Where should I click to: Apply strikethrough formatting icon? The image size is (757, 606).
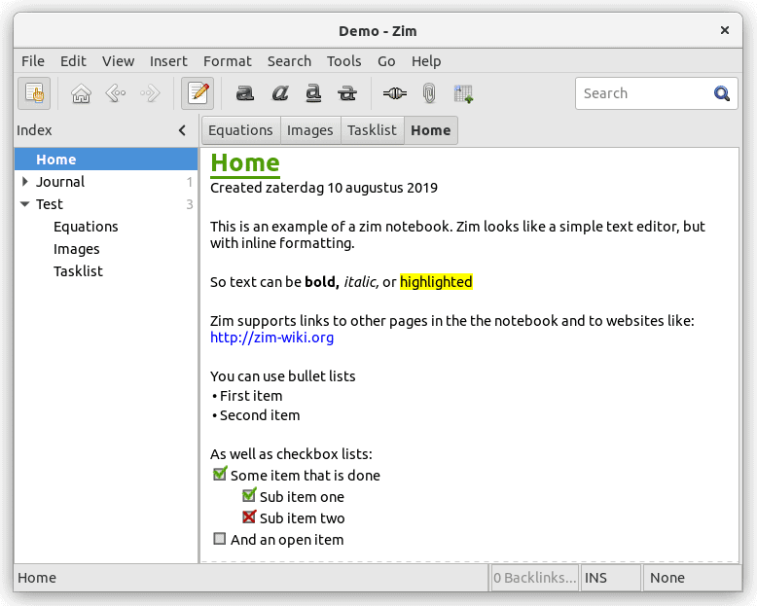point(347,93)
